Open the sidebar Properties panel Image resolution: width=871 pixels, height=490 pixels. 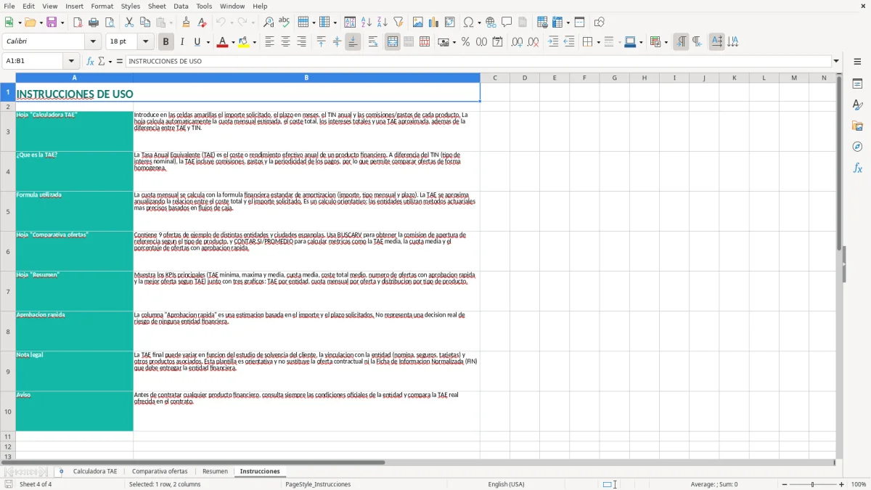tap(857, 83)
